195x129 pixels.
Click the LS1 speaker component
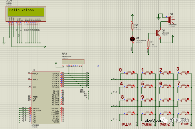[170, 20]
